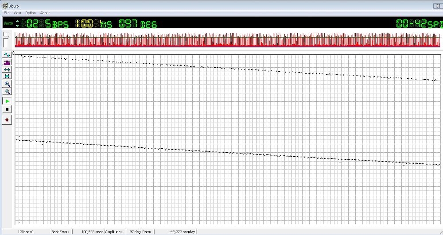Open the About menu
The image size is (443, 235).
(45, 13)
